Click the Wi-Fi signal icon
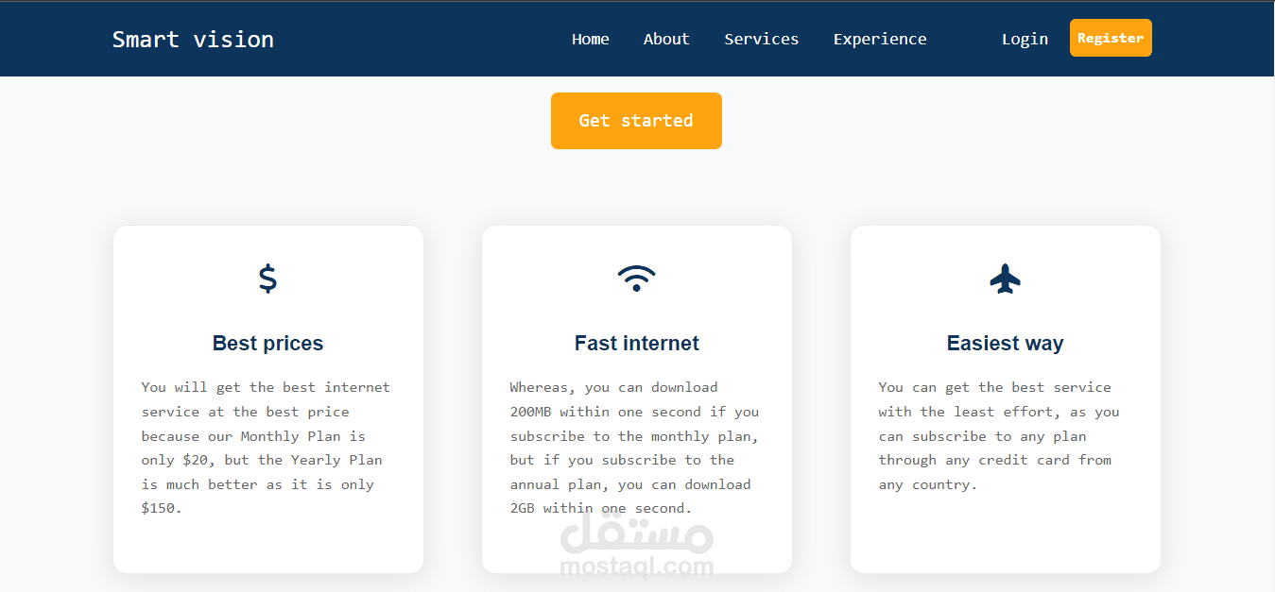 point(636,279)
